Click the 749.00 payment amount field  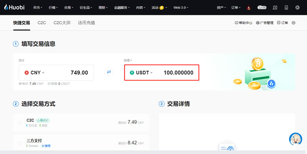73,73
